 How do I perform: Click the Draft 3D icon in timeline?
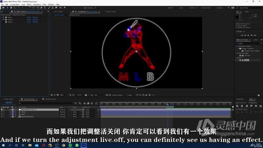click(x=80, y=103)
